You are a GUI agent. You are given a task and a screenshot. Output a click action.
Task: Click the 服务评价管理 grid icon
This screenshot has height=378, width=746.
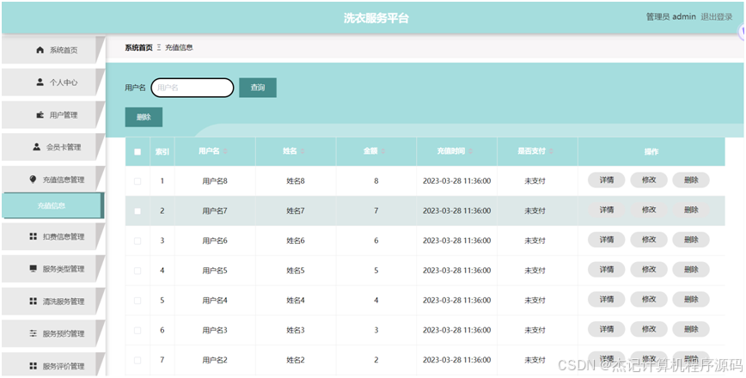[33, 366]
